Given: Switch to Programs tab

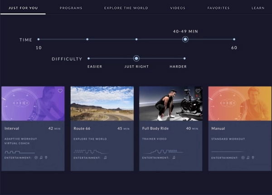Looking at the screenshot, I should (71, 8).
